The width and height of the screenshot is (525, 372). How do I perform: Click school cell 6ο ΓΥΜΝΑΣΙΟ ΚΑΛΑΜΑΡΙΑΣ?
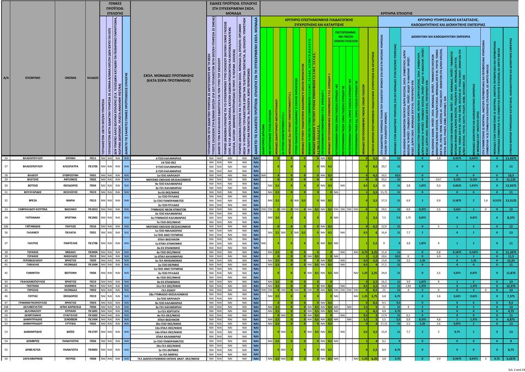click(168, 217)
